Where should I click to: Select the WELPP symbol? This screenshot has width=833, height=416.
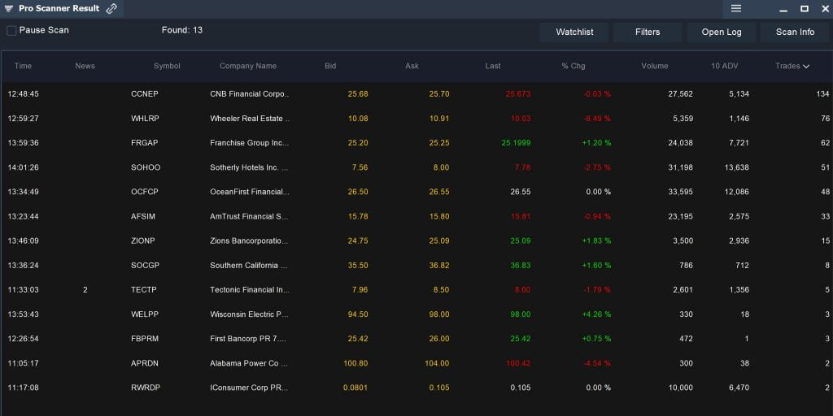click(x=145, y=314)
